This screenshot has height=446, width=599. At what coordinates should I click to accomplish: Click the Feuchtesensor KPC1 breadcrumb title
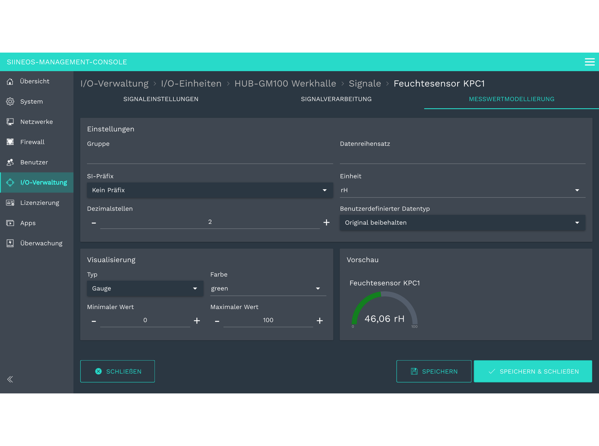point(439,84)
